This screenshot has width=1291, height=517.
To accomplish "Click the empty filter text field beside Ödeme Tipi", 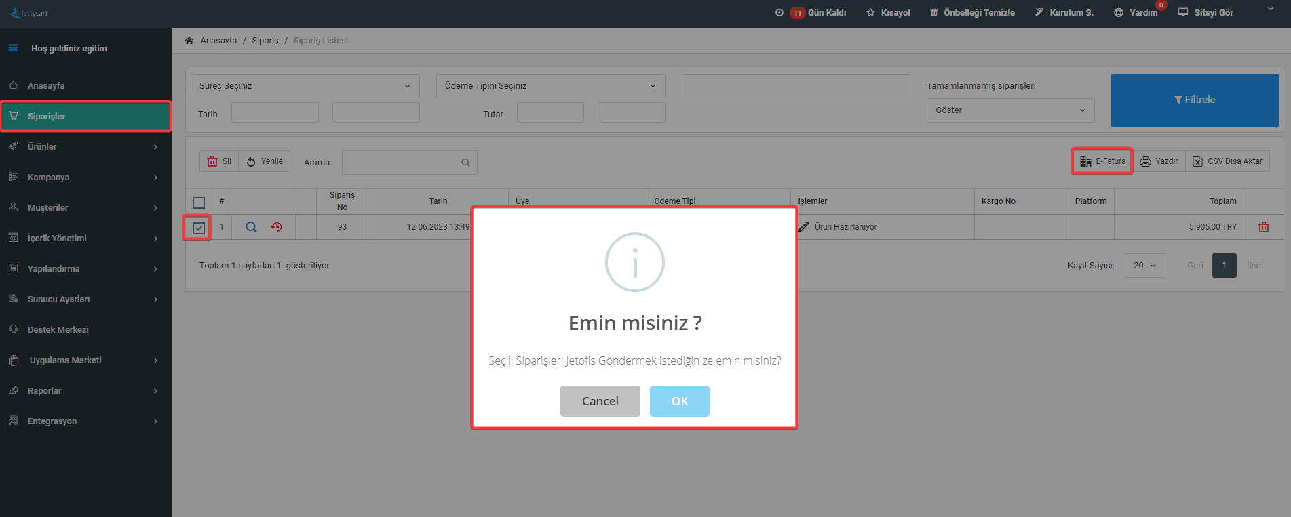I will [796, 86].
